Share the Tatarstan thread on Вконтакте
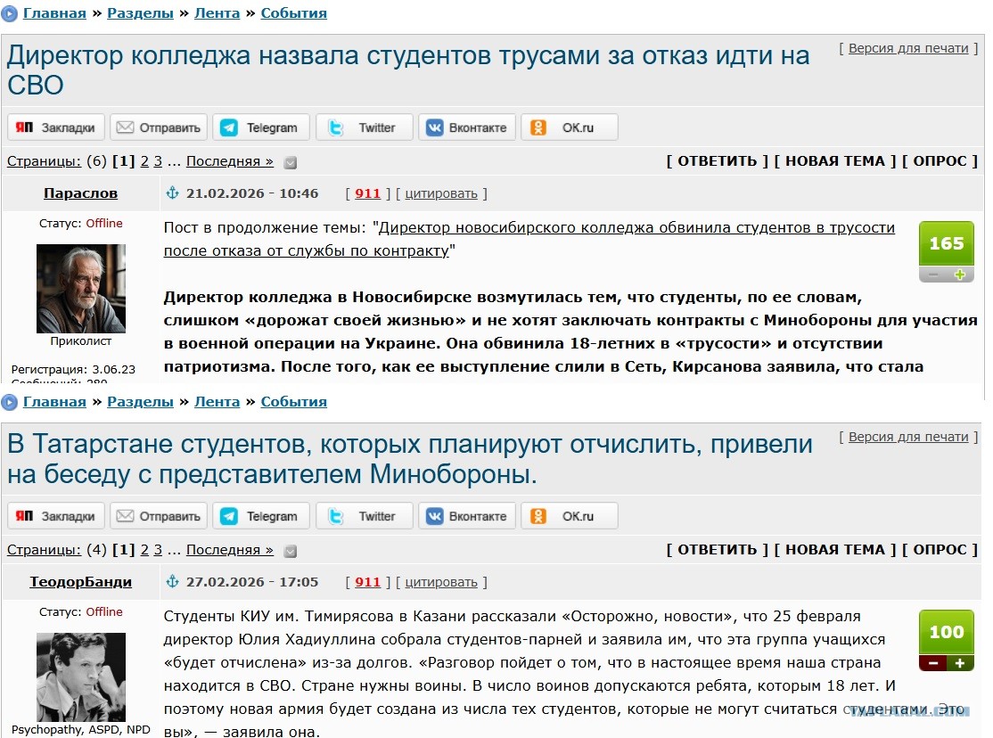Viewport: 993px width, 738px height. [467, 516]
